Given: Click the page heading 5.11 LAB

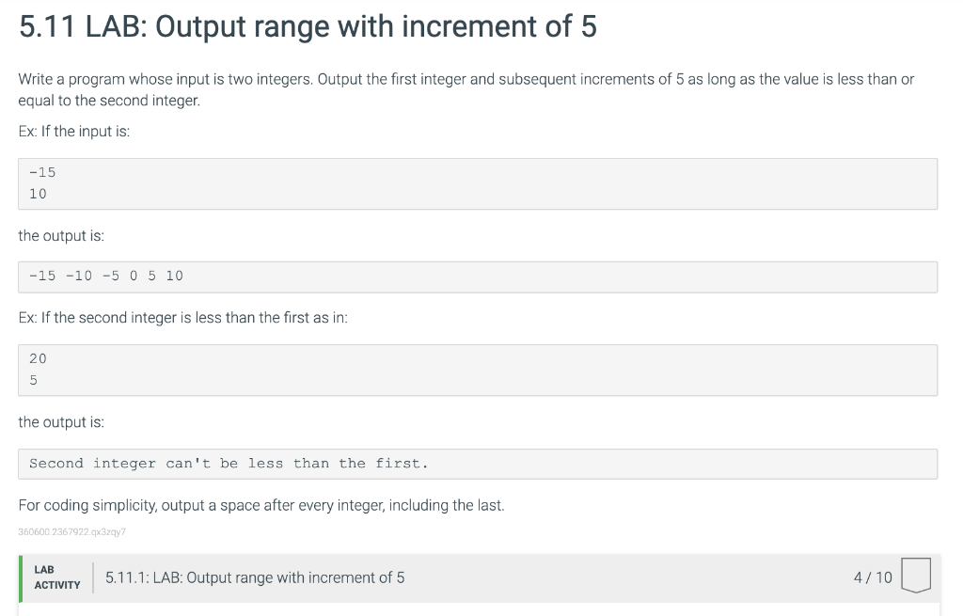Looking at the screenshot, I should tap(308, 26).
